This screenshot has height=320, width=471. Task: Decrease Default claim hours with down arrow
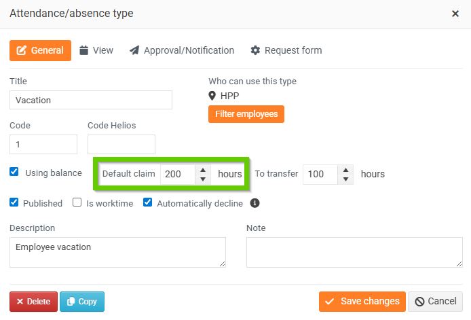pyautogui.click(x=203, y=179)
